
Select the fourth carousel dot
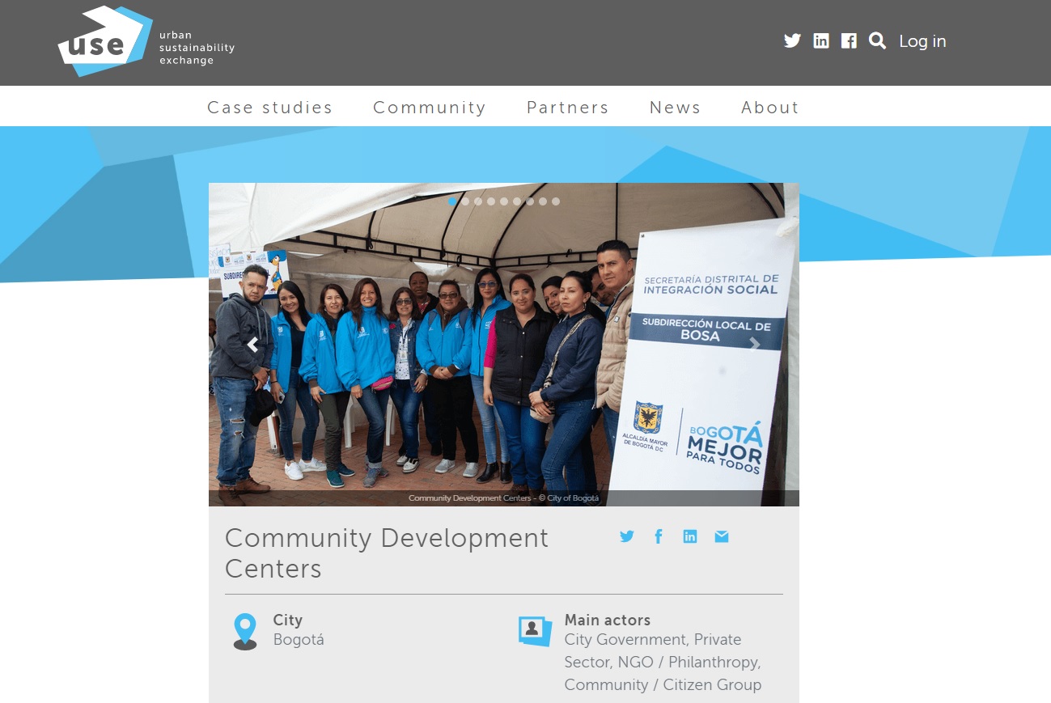pyautogui.click(x=491, y=201)
